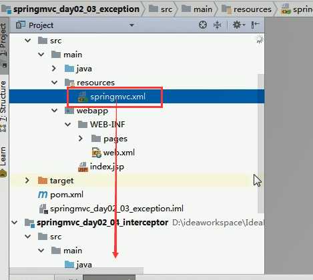Select springmvc_day02_03_exception.iml file

click(117, 209)
